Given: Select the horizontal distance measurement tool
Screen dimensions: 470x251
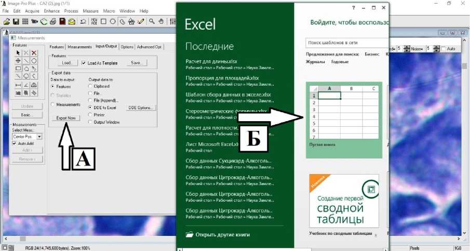Looking at the screenshot, I should [18, 85].
